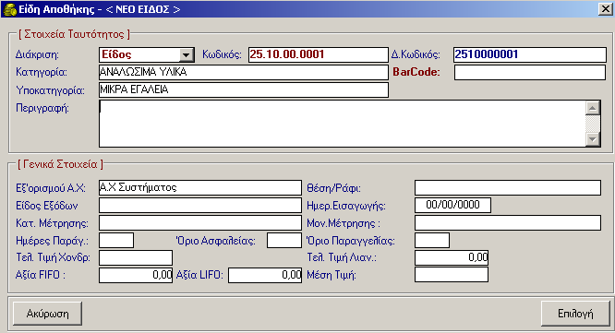Screen dimensions: 615x333
Task: Click inside the Περιγραφή text area
Action: (x=342, y=124)
